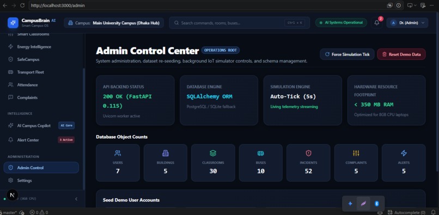Click the OPERATIONS ROOT badge
439x215 pixels.
[221, 50]
